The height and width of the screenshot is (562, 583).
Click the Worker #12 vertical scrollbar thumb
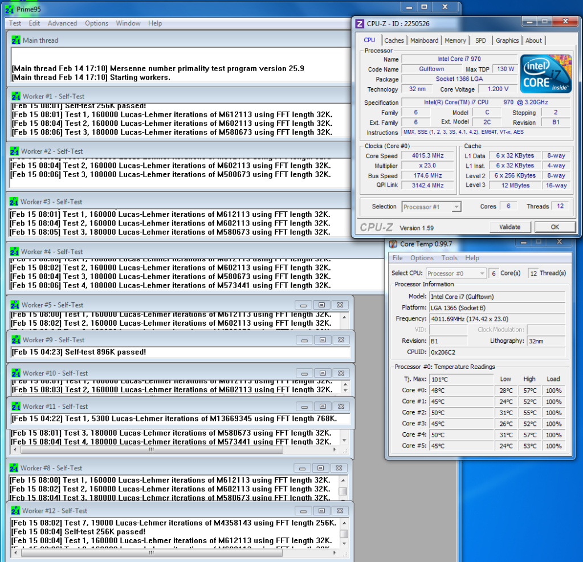coord(344,534)
